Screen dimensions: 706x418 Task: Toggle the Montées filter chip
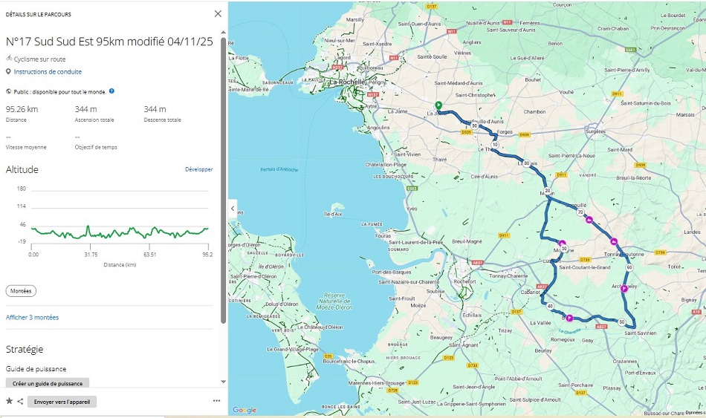21,291
